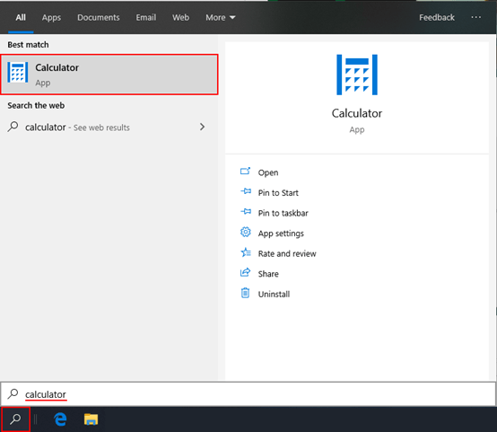Click the large Calculator icon in preview

(x=357, y=75)
